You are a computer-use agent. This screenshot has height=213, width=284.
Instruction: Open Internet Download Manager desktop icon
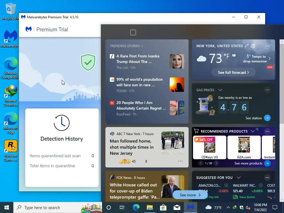click(11, 96)
